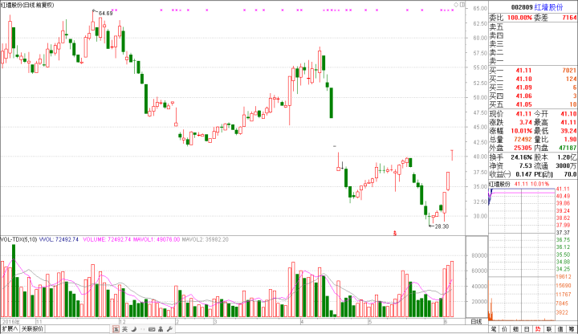Click 委比 value 100.00%
This screenshot has height=334, width=578.
(x=519, y=18)
